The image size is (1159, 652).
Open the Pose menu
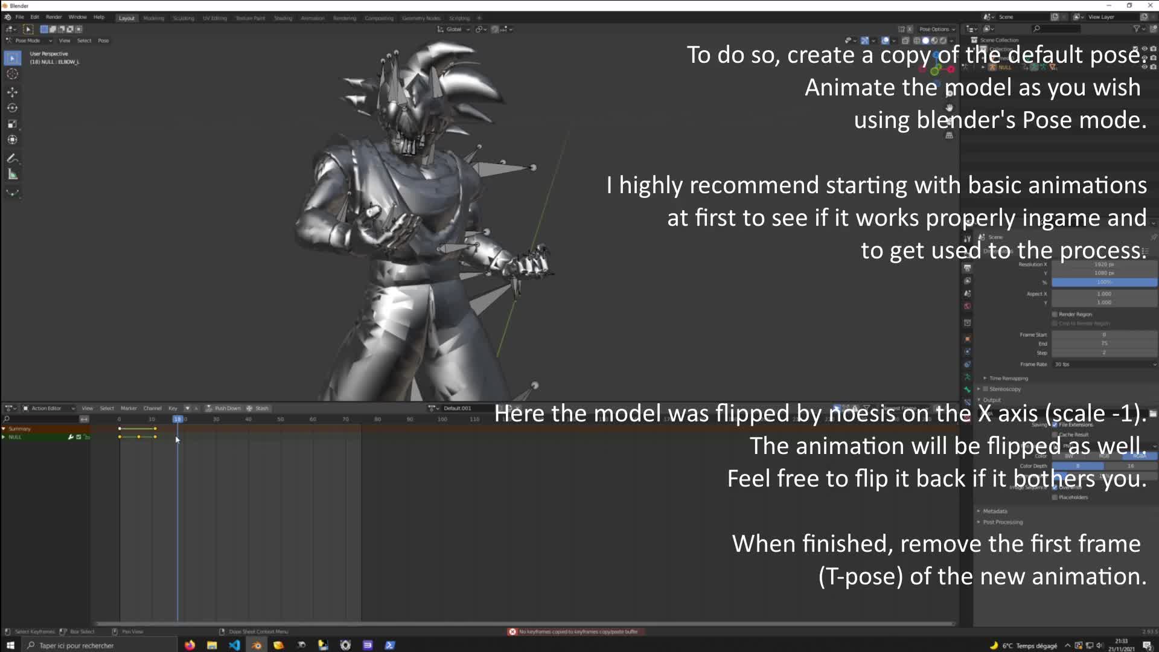click(x=103, y=40)
